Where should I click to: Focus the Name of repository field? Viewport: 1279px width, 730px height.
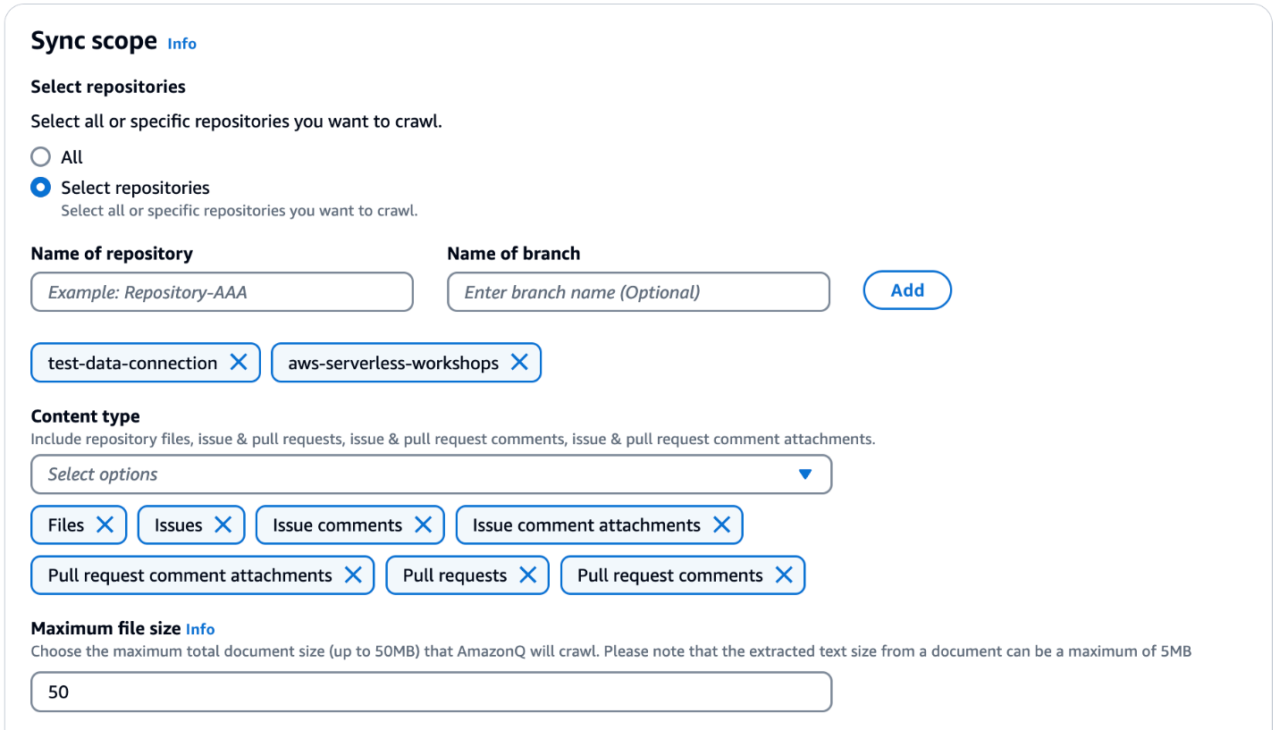[222, 292]
